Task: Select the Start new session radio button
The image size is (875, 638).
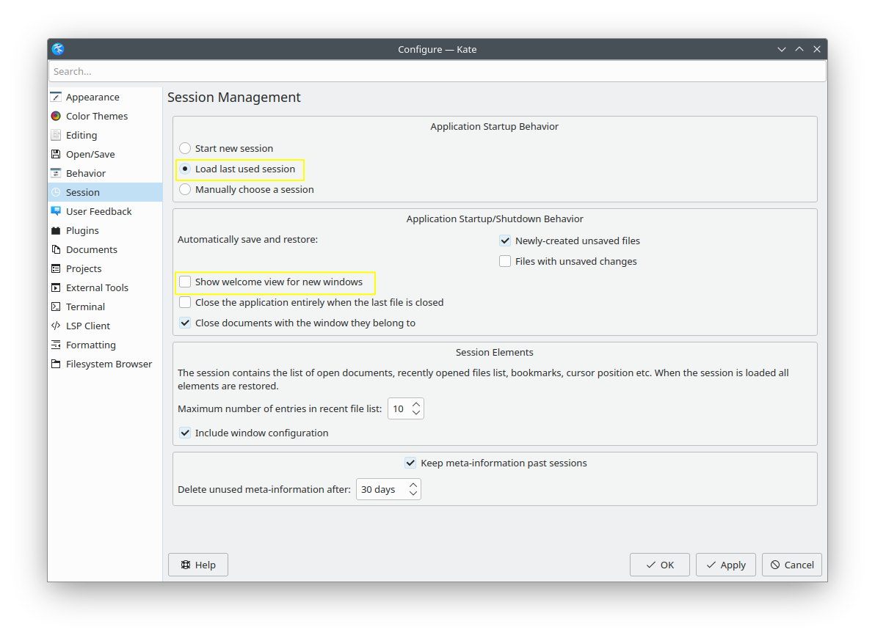Action: pos(185,148)
